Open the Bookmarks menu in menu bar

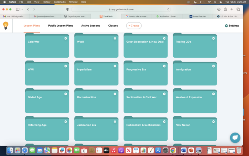(59, 2)
